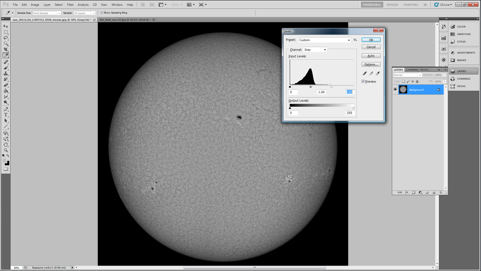Open the Adjustments panel
Screen dimensions: 481x271
point(463,53)
